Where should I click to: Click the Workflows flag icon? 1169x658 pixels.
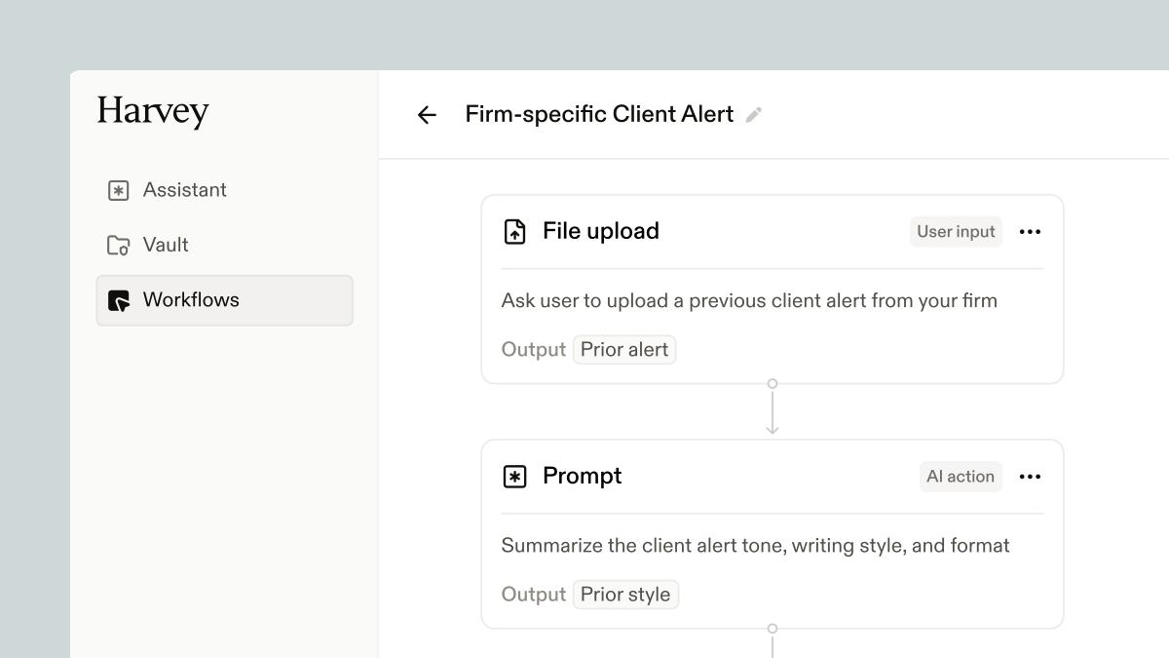click(x=117, y=300)
